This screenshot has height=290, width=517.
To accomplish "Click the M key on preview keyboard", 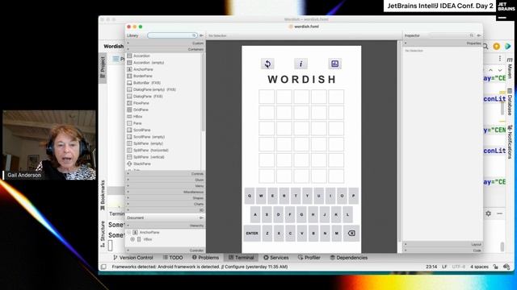I will pos(336,233).
